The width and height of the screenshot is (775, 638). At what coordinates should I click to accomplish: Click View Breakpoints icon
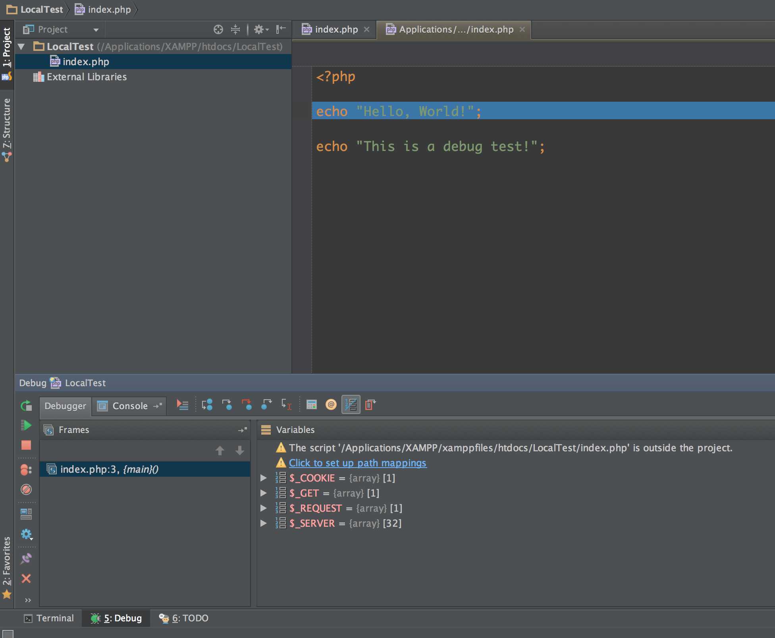click(26, 470)
